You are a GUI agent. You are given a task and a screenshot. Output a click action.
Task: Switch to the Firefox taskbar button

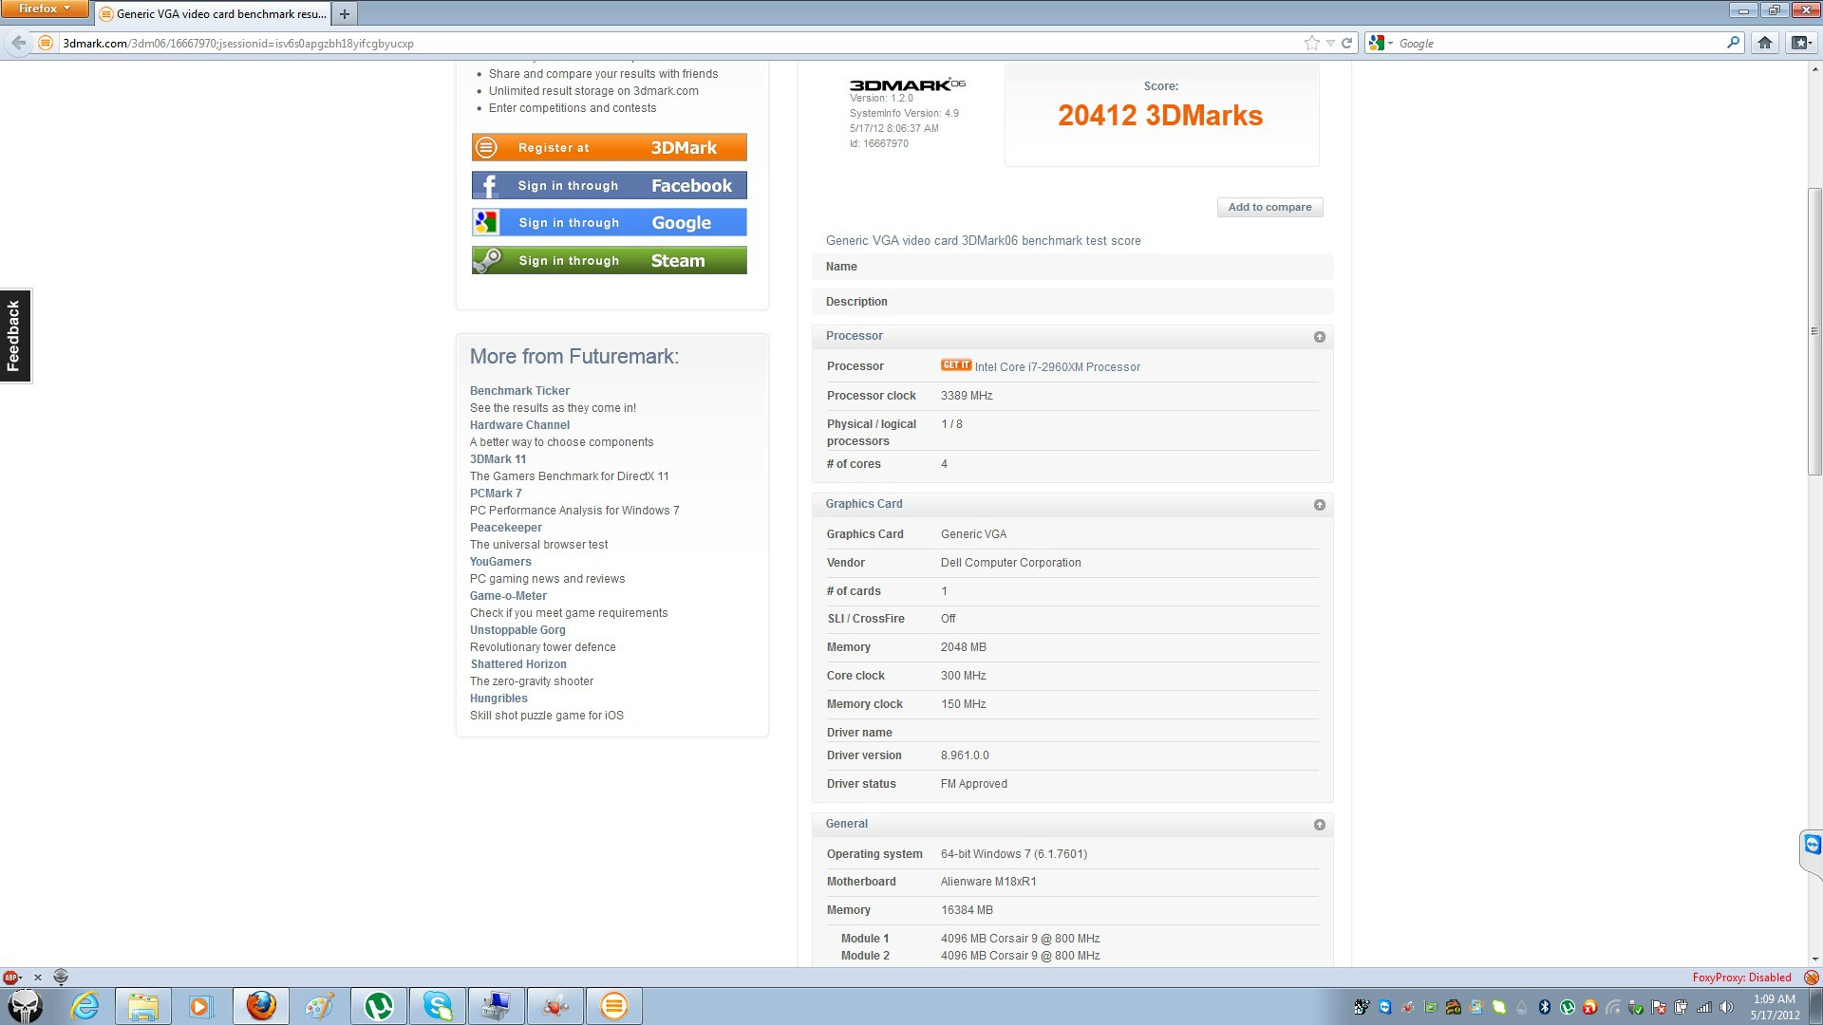click(261, 1006)
